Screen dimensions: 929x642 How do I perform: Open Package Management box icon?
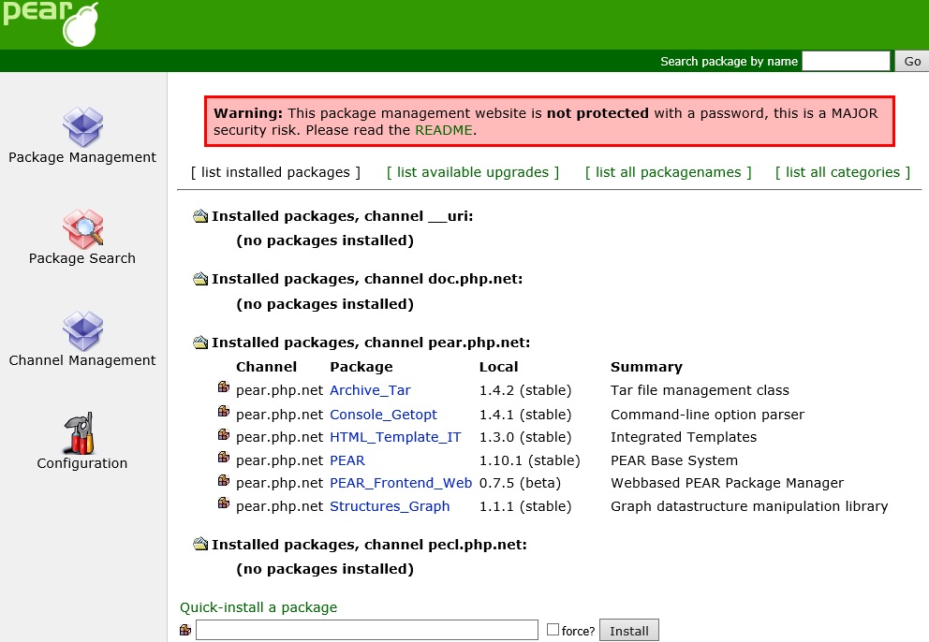pos(83,126)
